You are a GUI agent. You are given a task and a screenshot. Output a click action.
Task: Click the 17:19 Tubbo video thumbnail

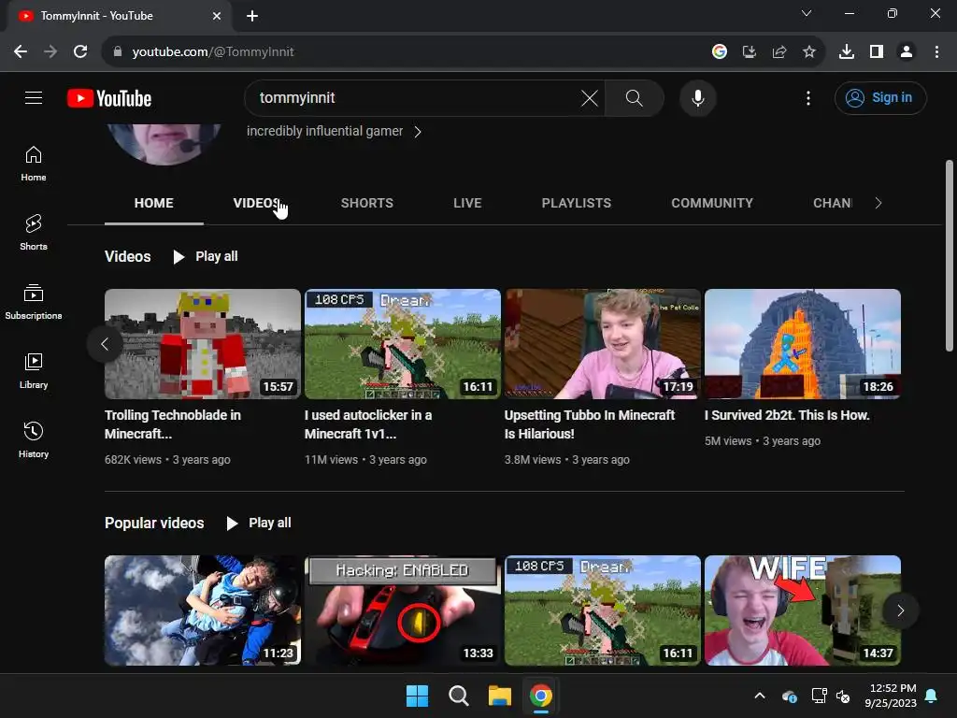[x=603, y=344]
